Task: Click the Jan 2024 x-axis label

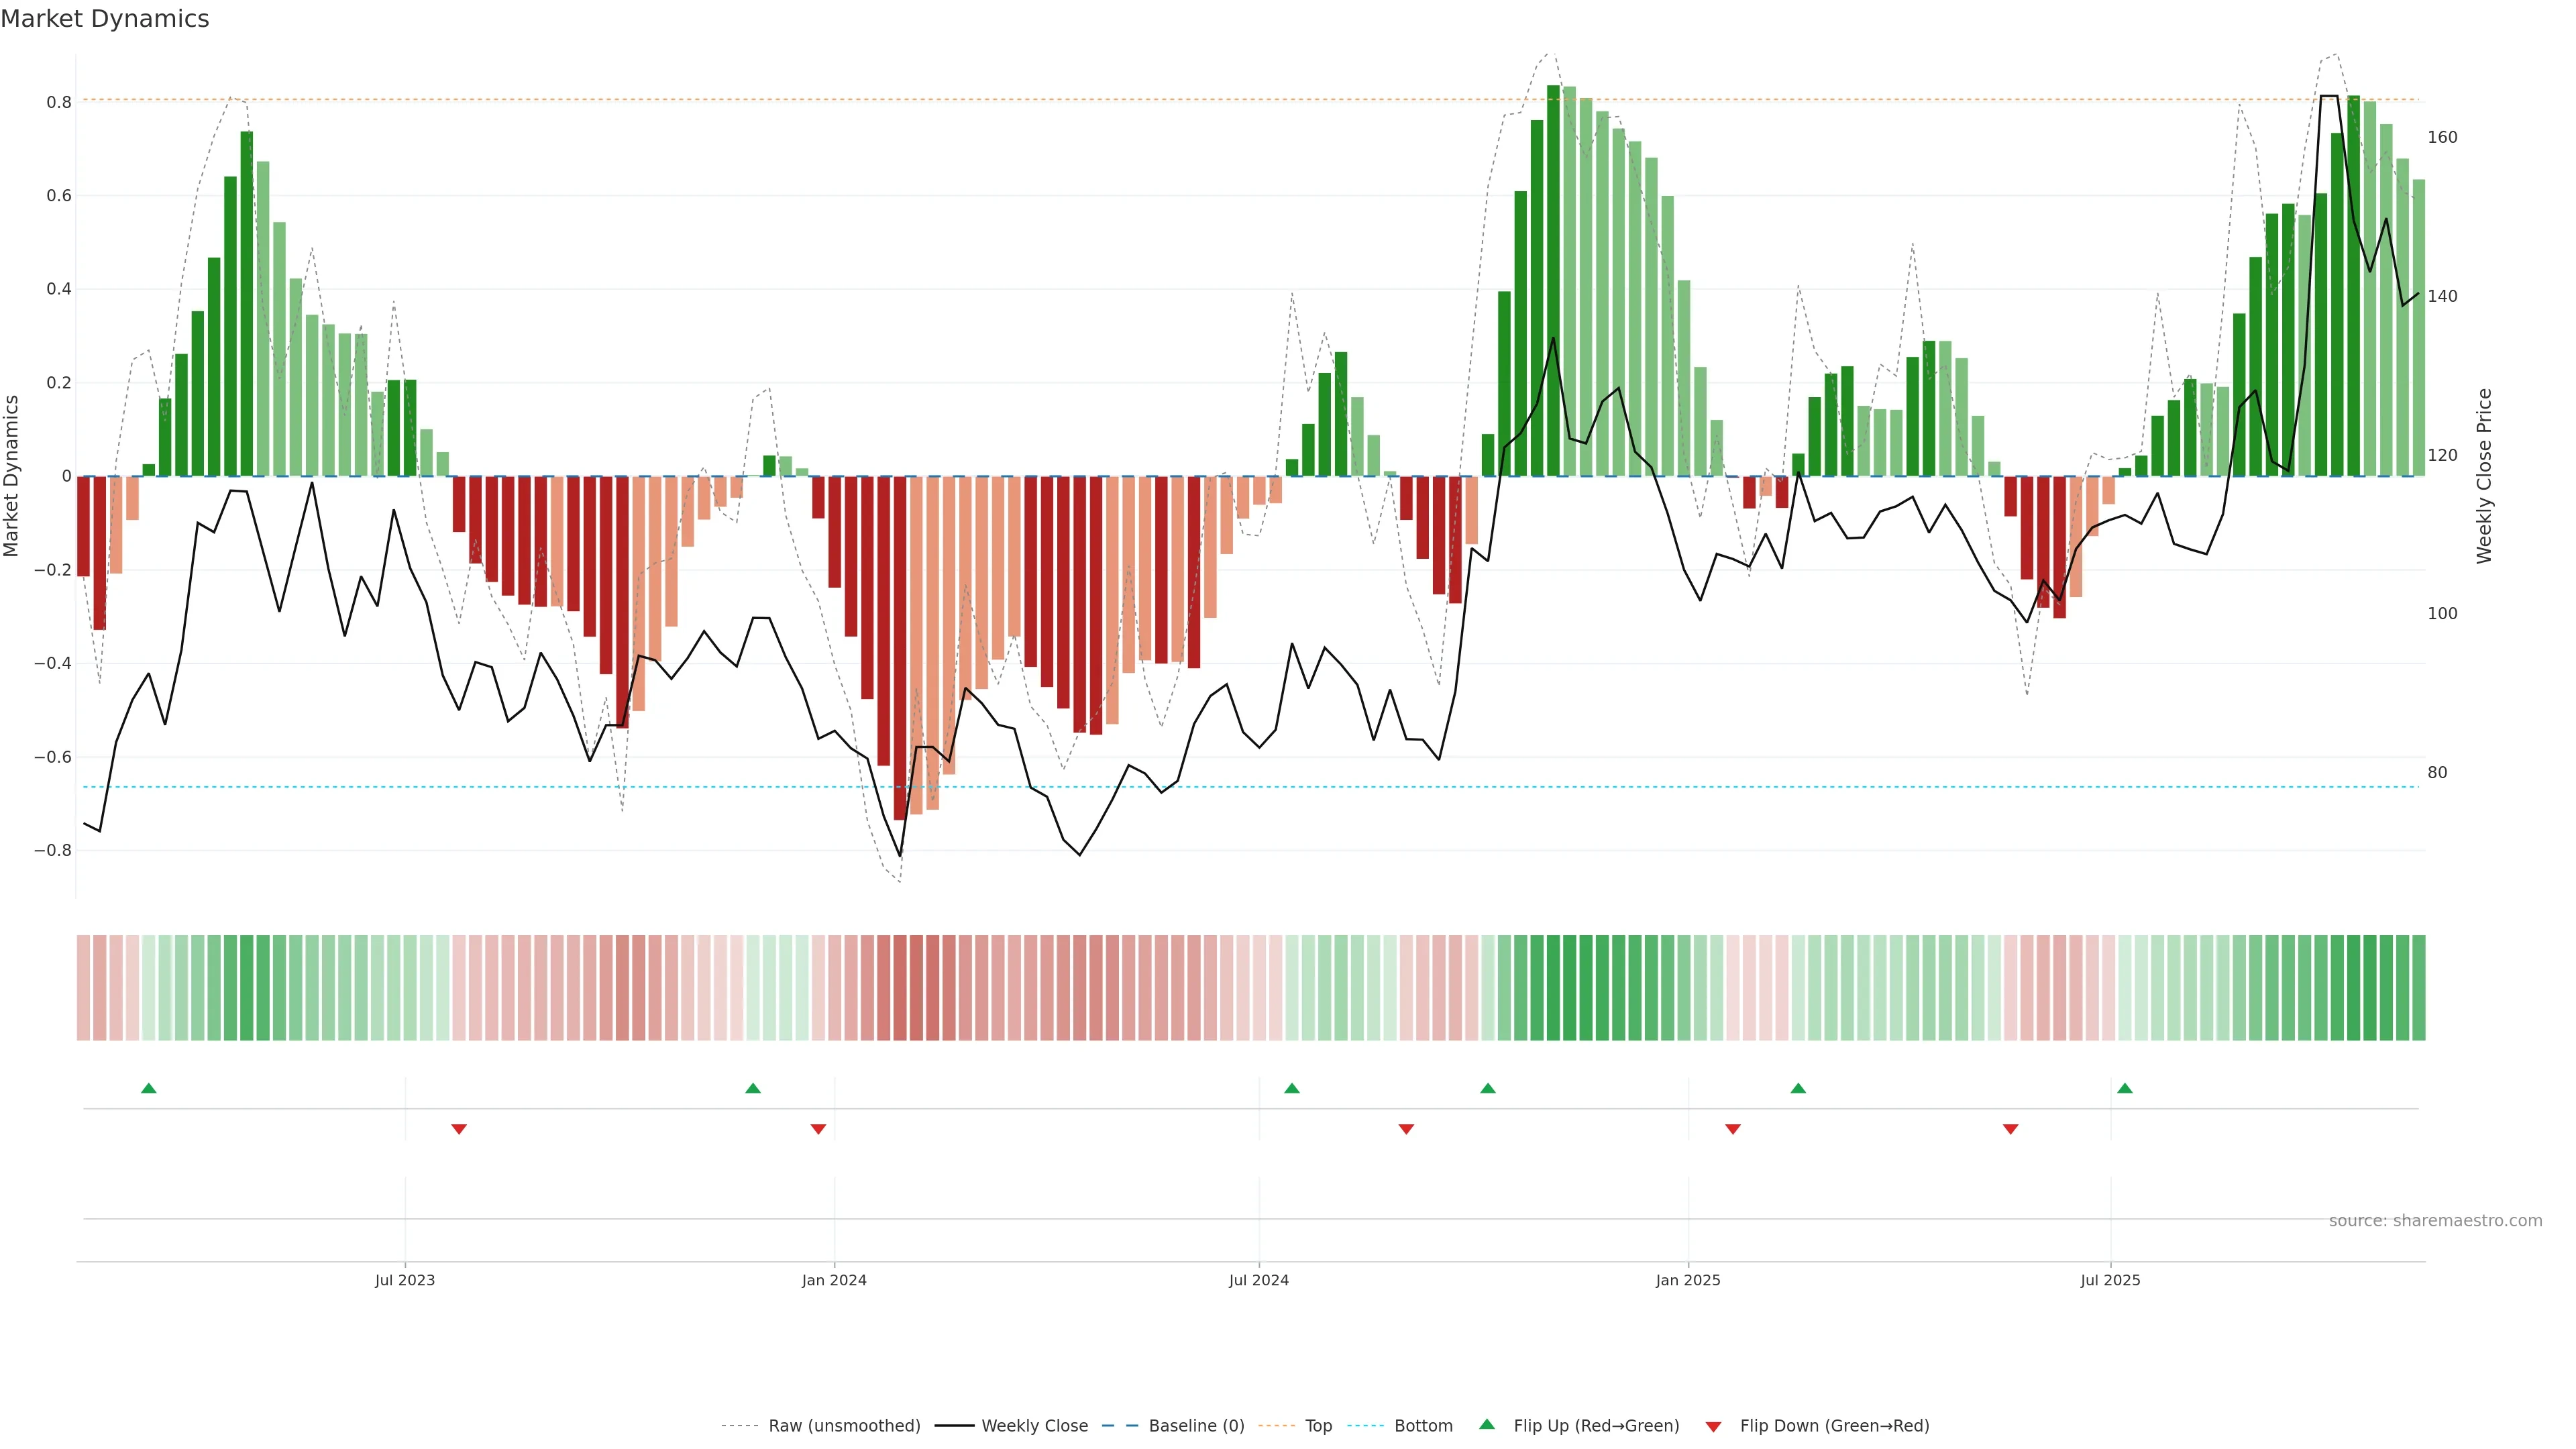Action: click(x=834, y=1280)
